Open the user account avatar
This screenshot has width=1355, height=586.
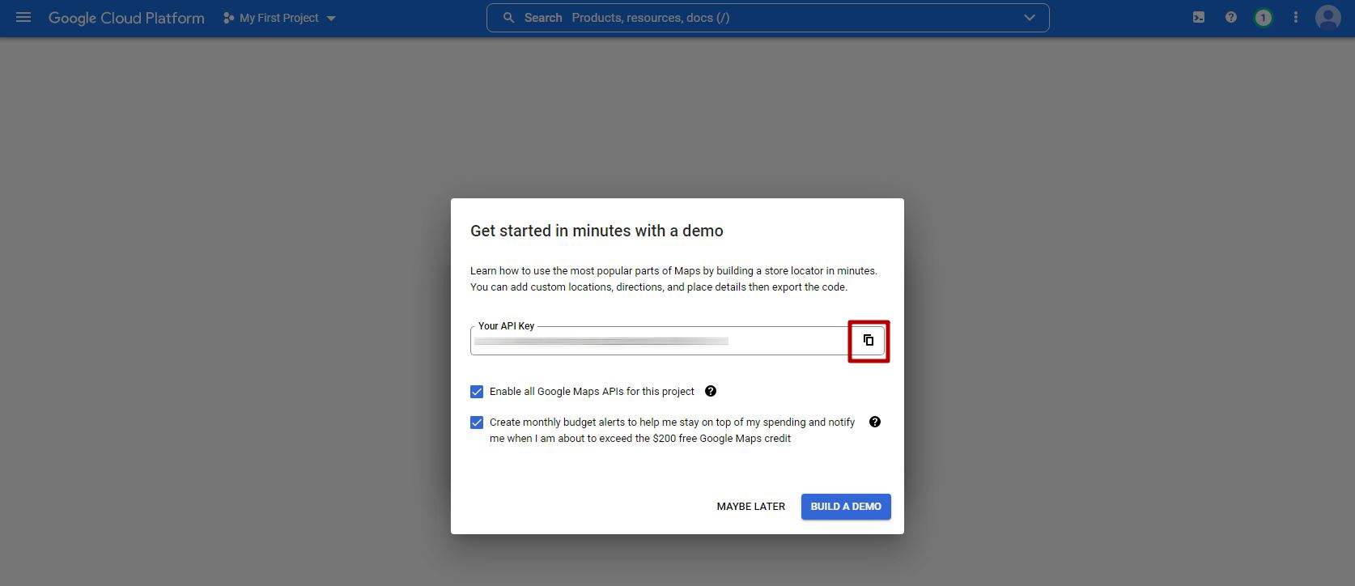click(x=1327, y=17)
